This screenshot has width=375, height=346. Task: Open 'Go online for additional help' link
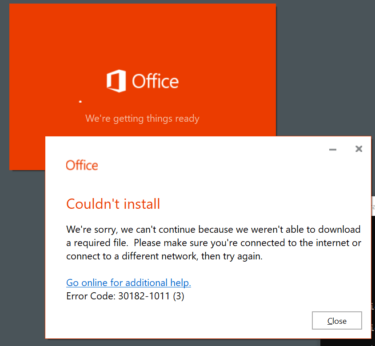pos(128,282)
